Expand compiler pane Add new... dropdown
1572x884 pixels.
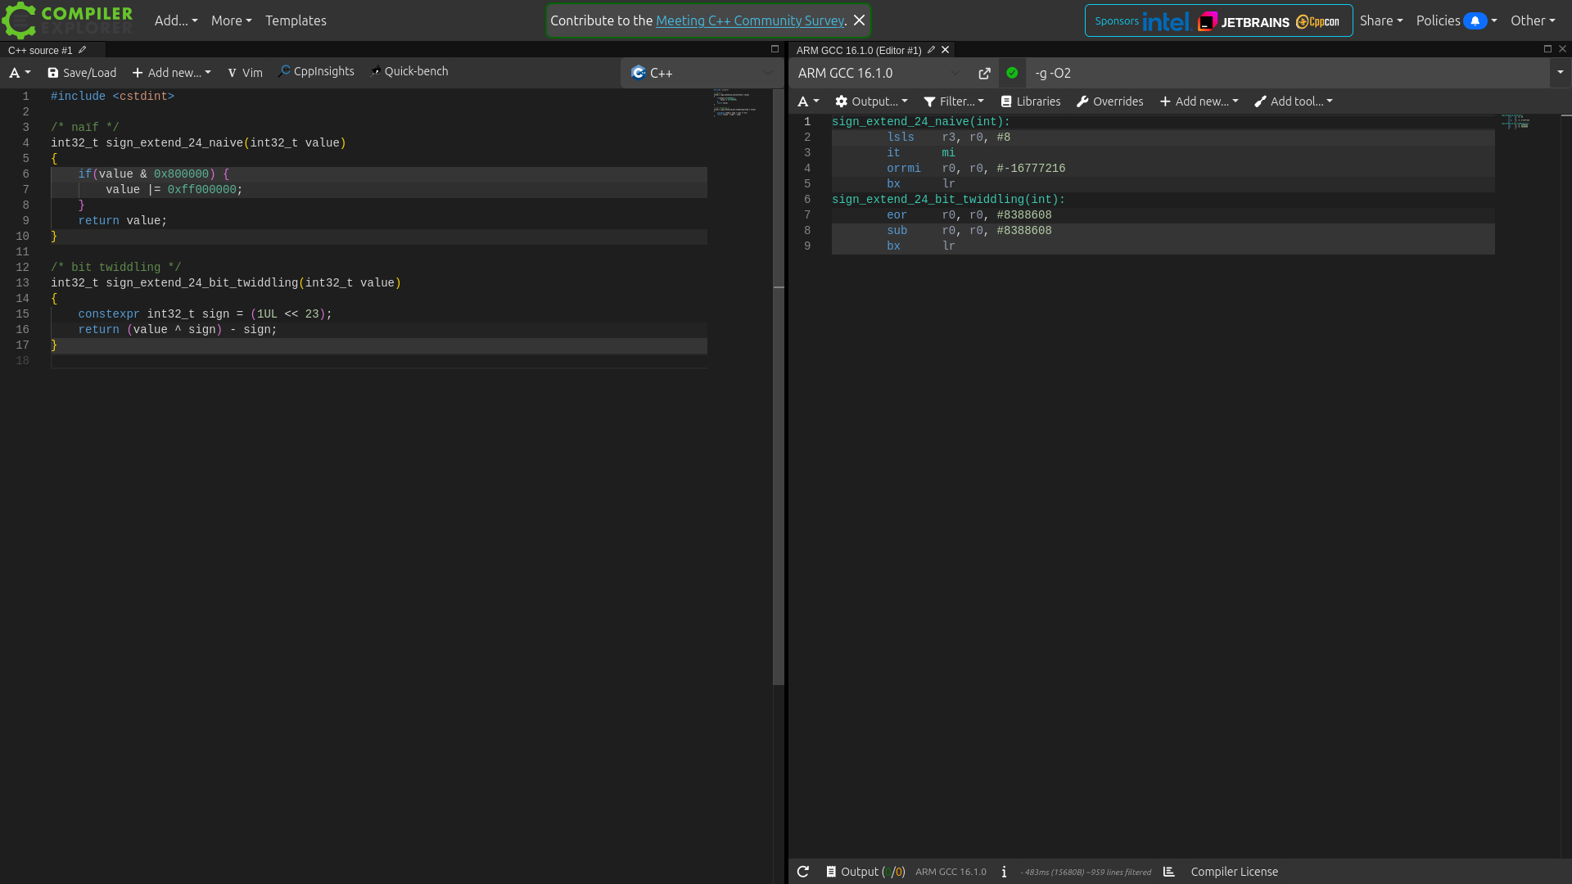click(x=1199, y=101)
